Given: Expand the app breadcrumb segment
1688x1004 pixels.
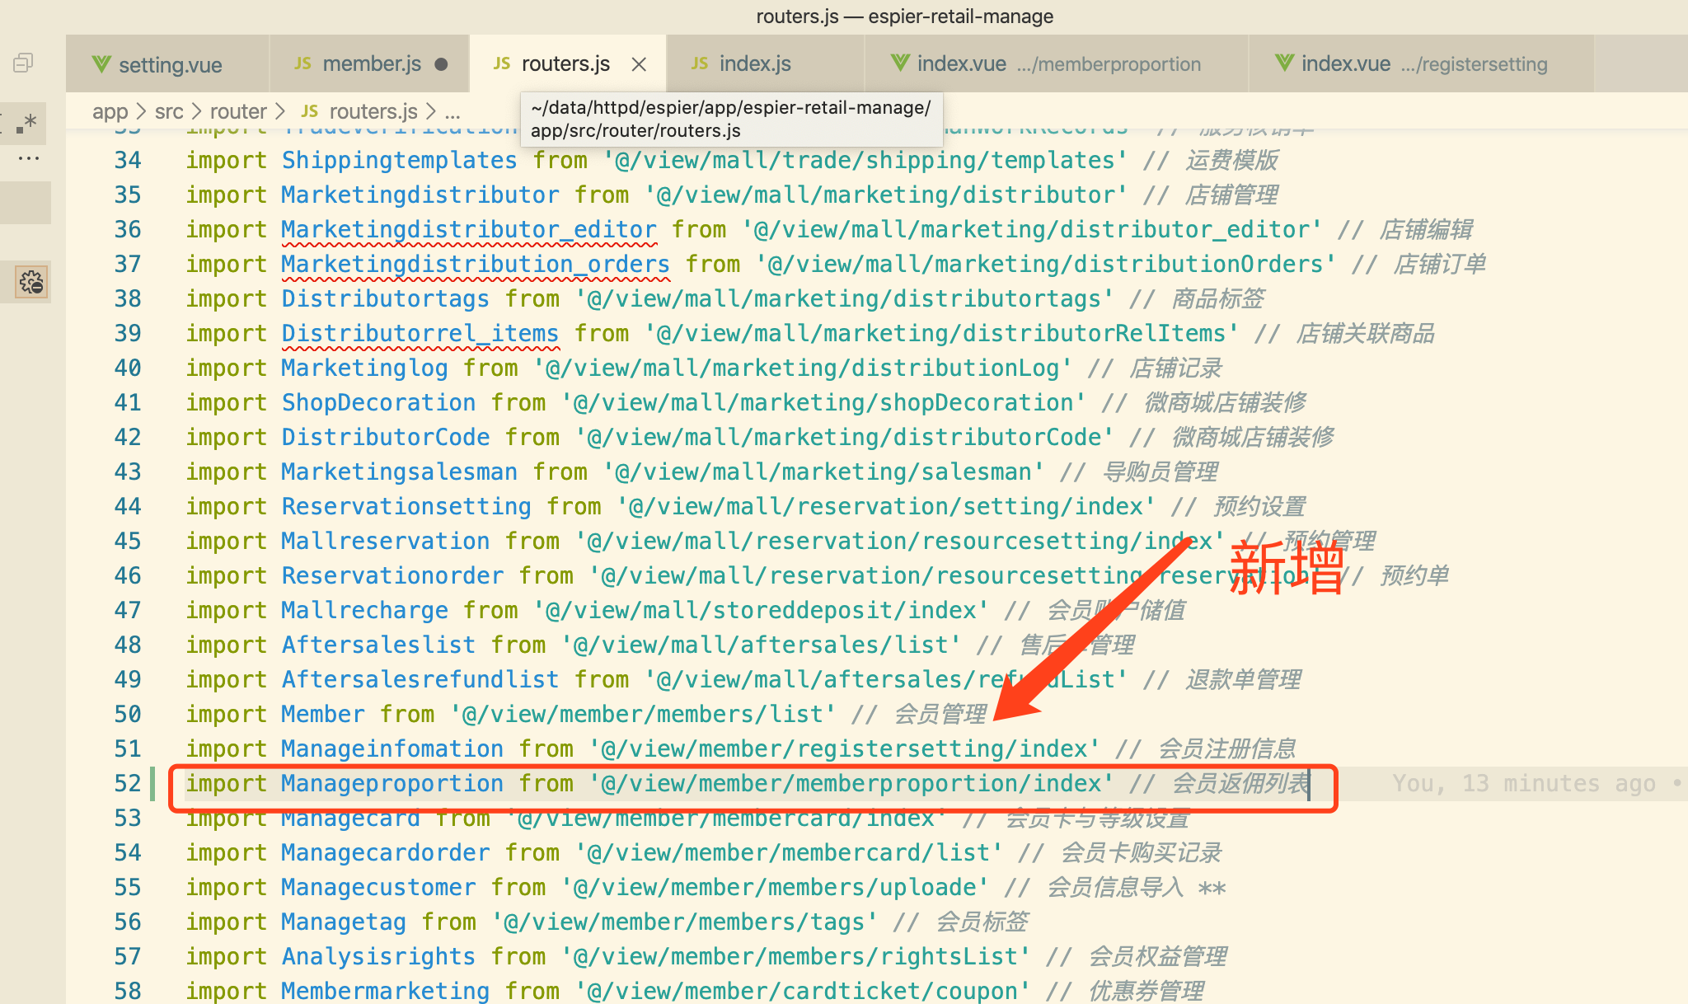Looking at the screenshot, I should click(x=110, y=111).
